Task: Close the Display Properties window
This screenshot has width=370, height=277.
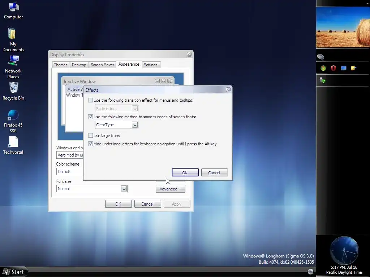Action: click(189, 54)
